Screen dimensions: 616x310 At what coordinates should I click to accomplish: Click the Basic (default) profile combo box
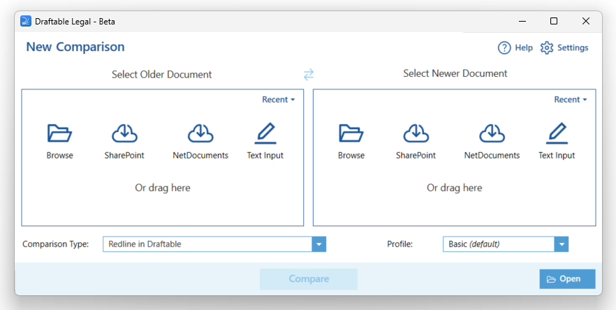(x=506, y=244)
